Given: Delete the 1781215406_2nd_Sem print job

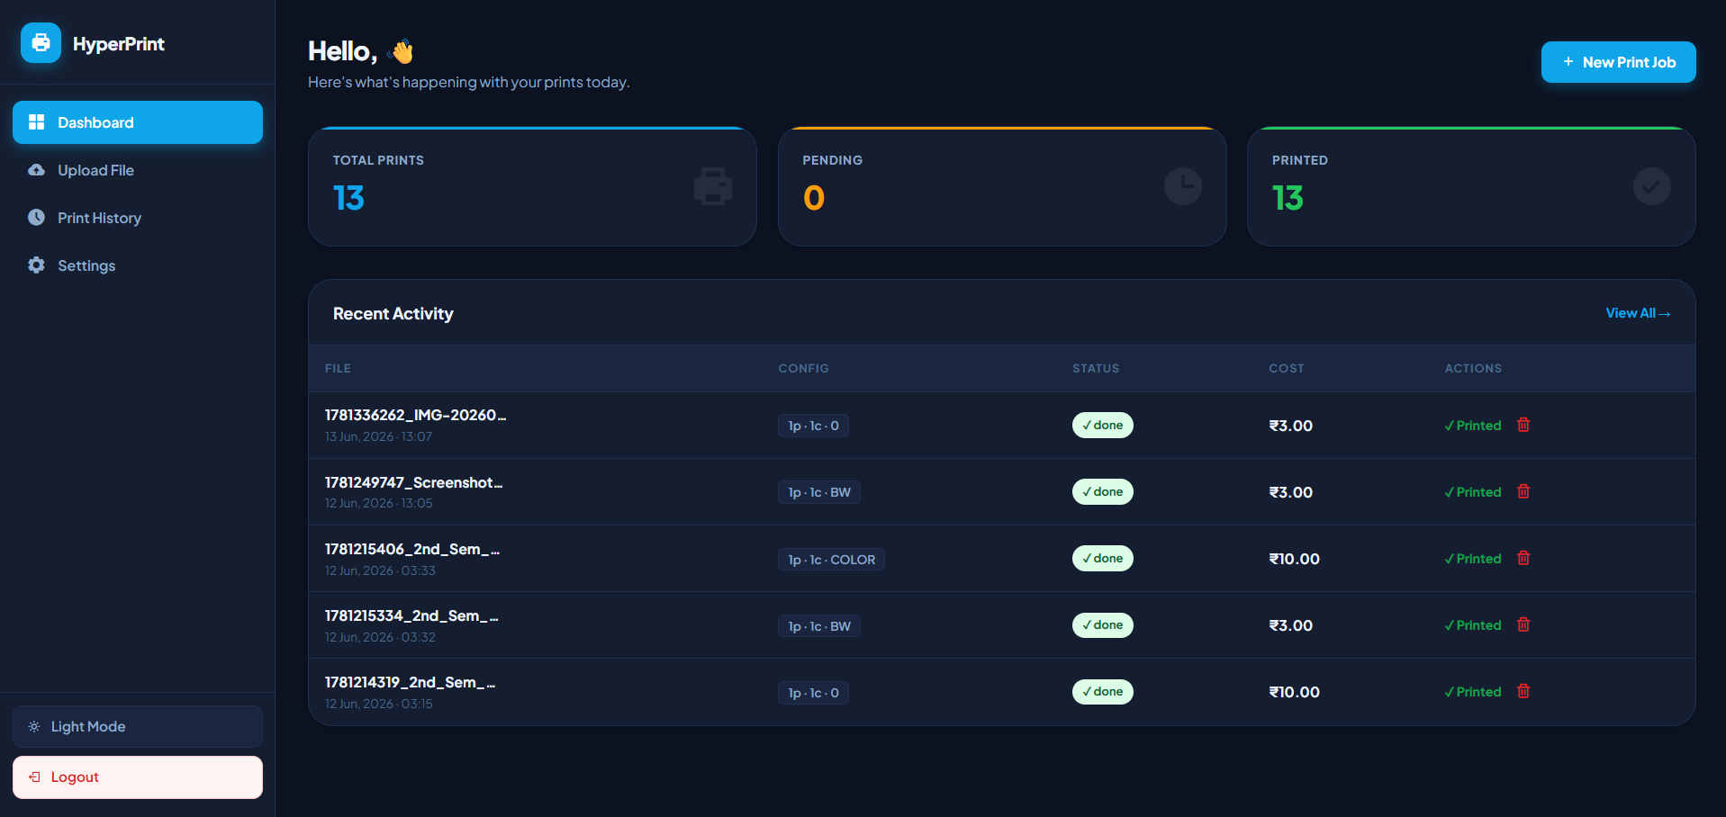Looking at the screenshot, I should 1523,558.
